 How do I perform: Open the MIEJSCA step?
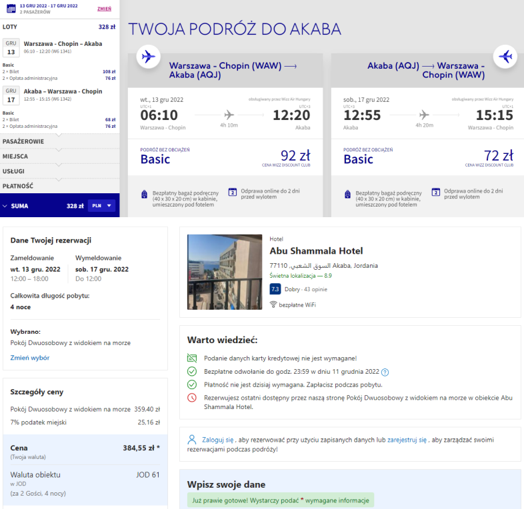(60, 157)
